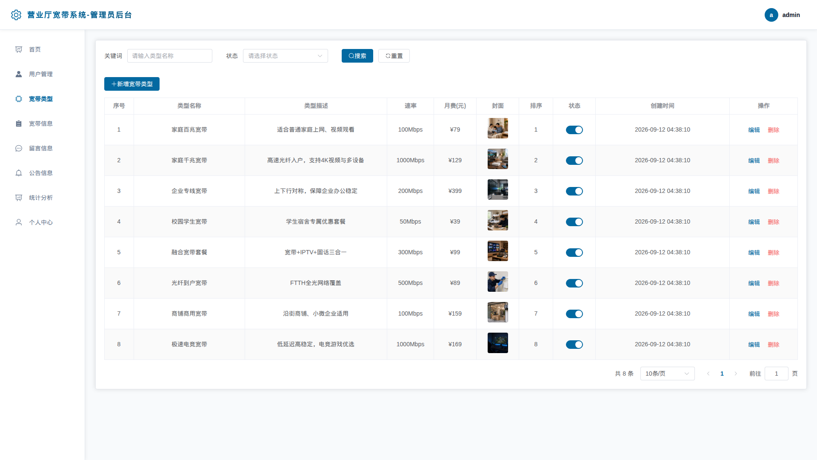Click the 公告信息 bell icon

click(x=19, y=173)
